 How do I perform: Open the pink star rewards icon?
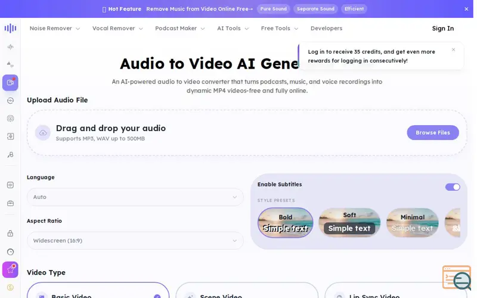(x=10, y=270)
